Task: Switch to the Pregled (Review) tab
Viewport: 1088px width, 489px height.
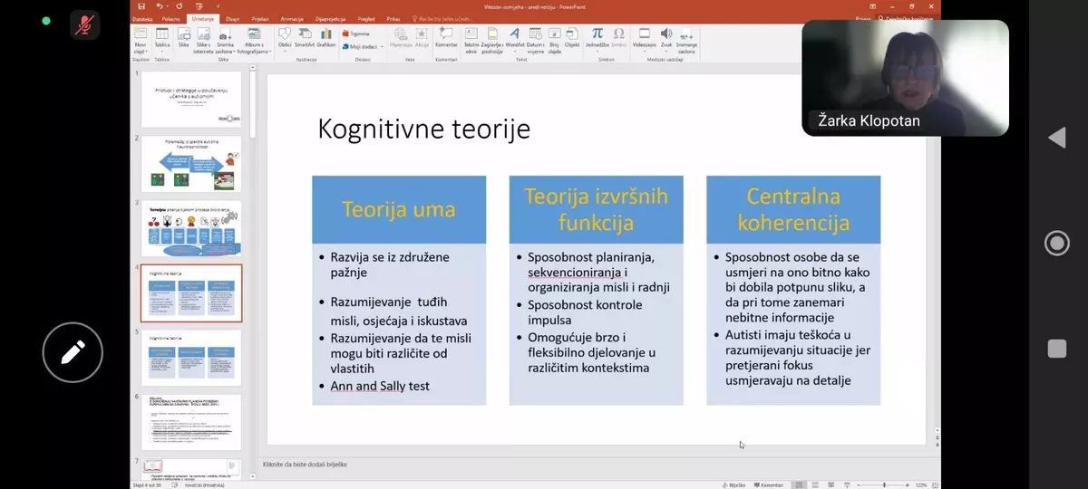Action: pyautogui.click(x=368, y=18)
